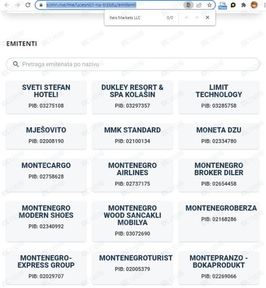Click the browser forward arrow
The width and height of the screenshot is (266, 288).
pyautogui.click(x=17, y=5)
